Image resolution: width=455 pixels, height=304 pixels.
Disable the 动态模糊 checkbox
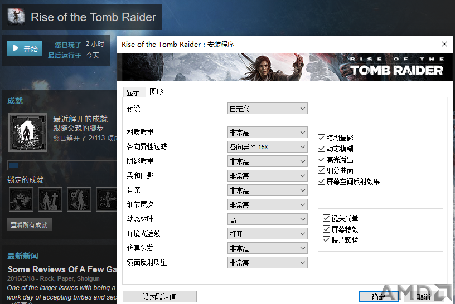321,149
